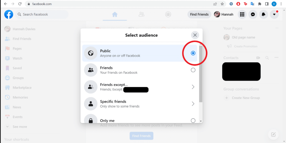Screen dimensions: 286x143
Task: Click the Facebook logo icon
Action: pos(9,14)
